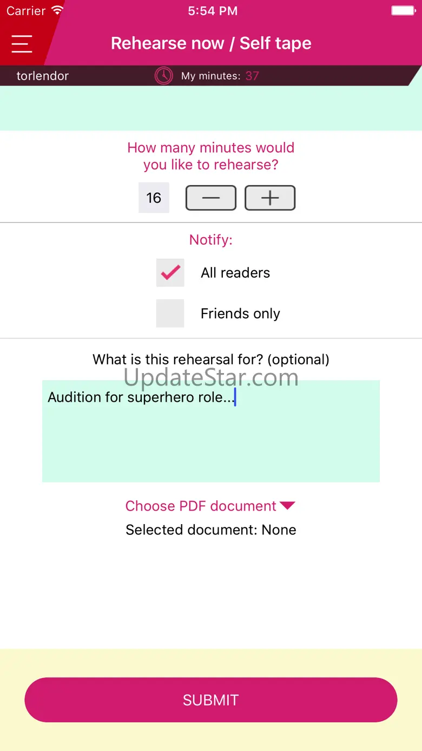The width and height of the screenshot is (422, 751).
Task: Click into the rehearsal description text area
Action: [x=211, y=439]
